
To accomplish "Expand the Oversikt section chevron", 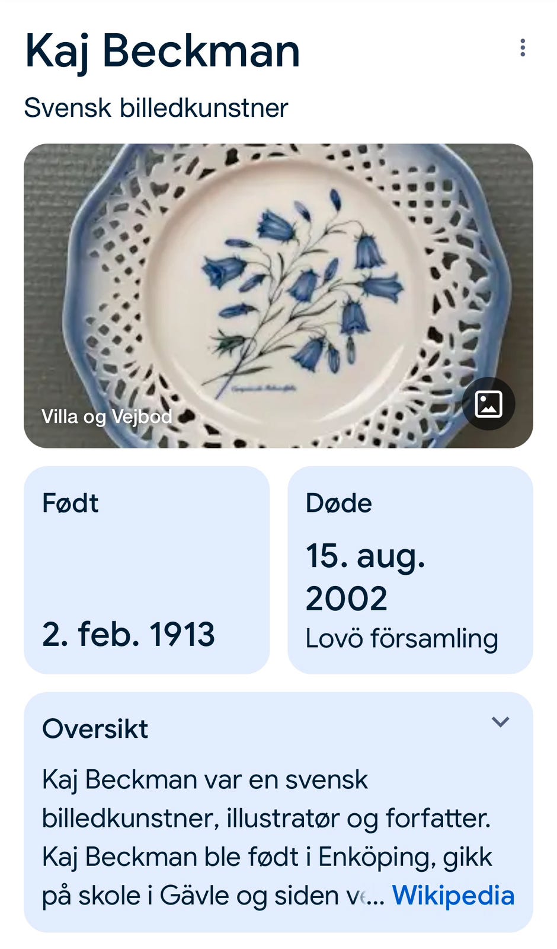I will (501, 722).
